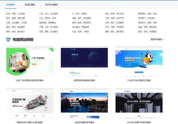Open the dark blue internet data template thumbnail
Image resolution: width=178 pixels, height=124 pixels.
[84, 61]
